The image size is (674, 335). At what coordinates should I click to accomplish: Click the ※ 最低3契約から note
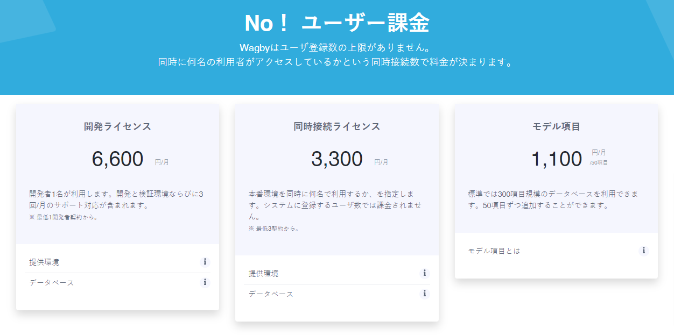pos(273,229)
